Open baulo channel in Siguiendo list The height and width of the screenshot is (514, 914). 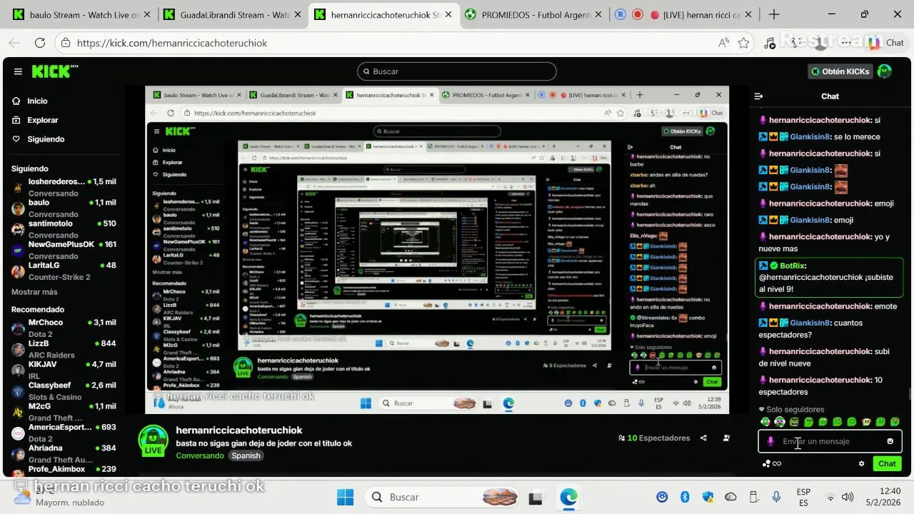coord(64,208)
